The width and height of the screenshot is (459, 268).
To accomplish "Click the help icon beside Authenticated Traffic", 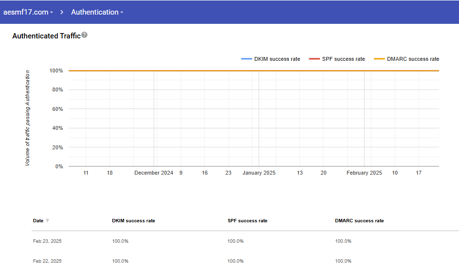I will pyautogui.click(x=85, y=35).
